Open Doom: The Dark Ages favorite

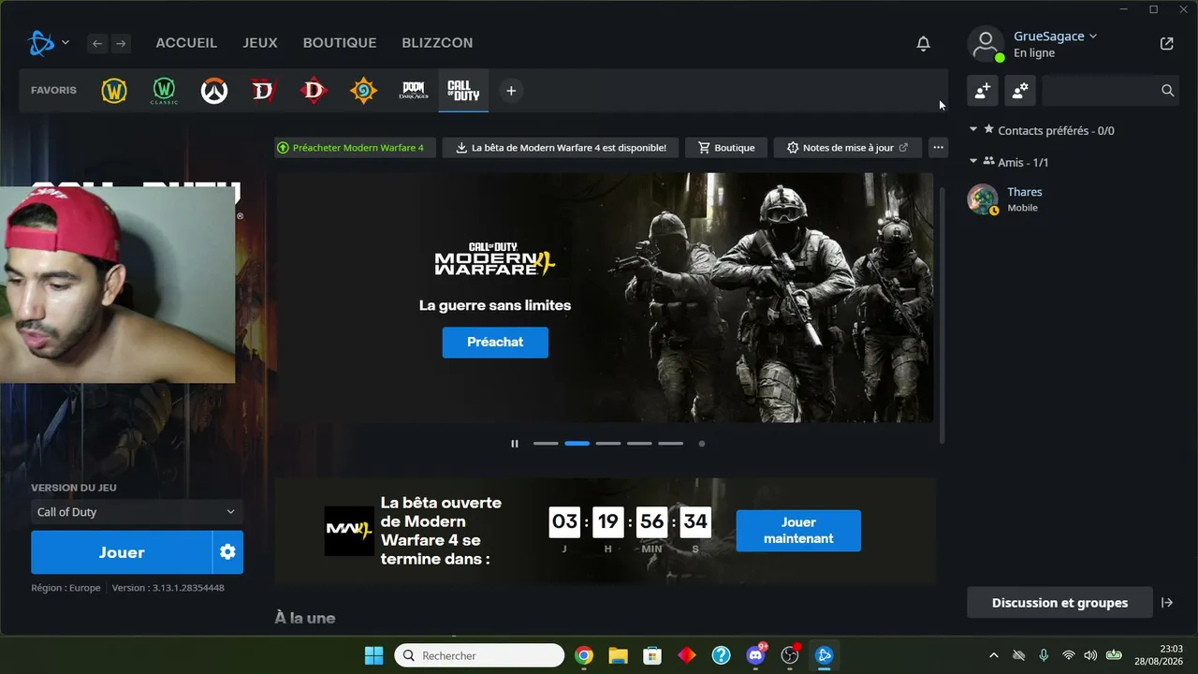tap(413, 91)
